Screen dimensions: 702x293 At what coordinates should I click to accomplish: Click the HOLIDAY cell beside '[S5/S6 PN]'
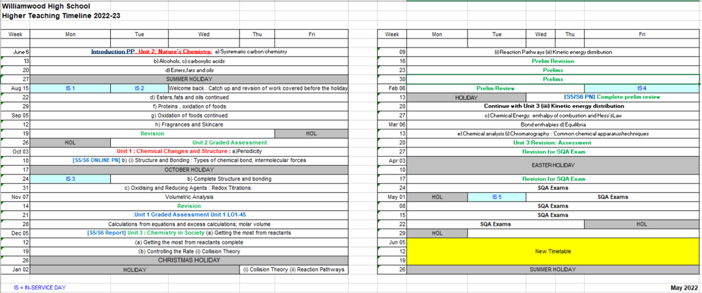tap(466, 97)
